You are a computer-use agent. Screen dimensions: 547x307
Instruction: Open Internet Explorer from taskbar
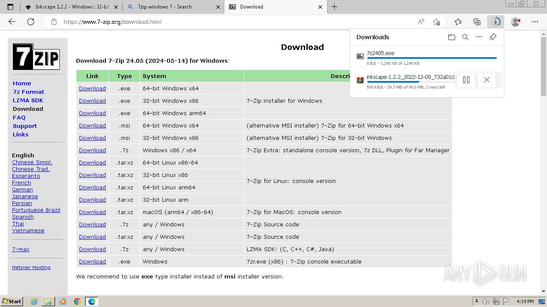[x=34, y=301]
